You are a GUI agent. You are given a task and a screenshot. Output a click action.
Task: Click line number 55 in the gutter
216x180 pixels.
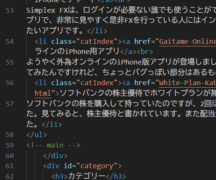click(x=10, y=62)
